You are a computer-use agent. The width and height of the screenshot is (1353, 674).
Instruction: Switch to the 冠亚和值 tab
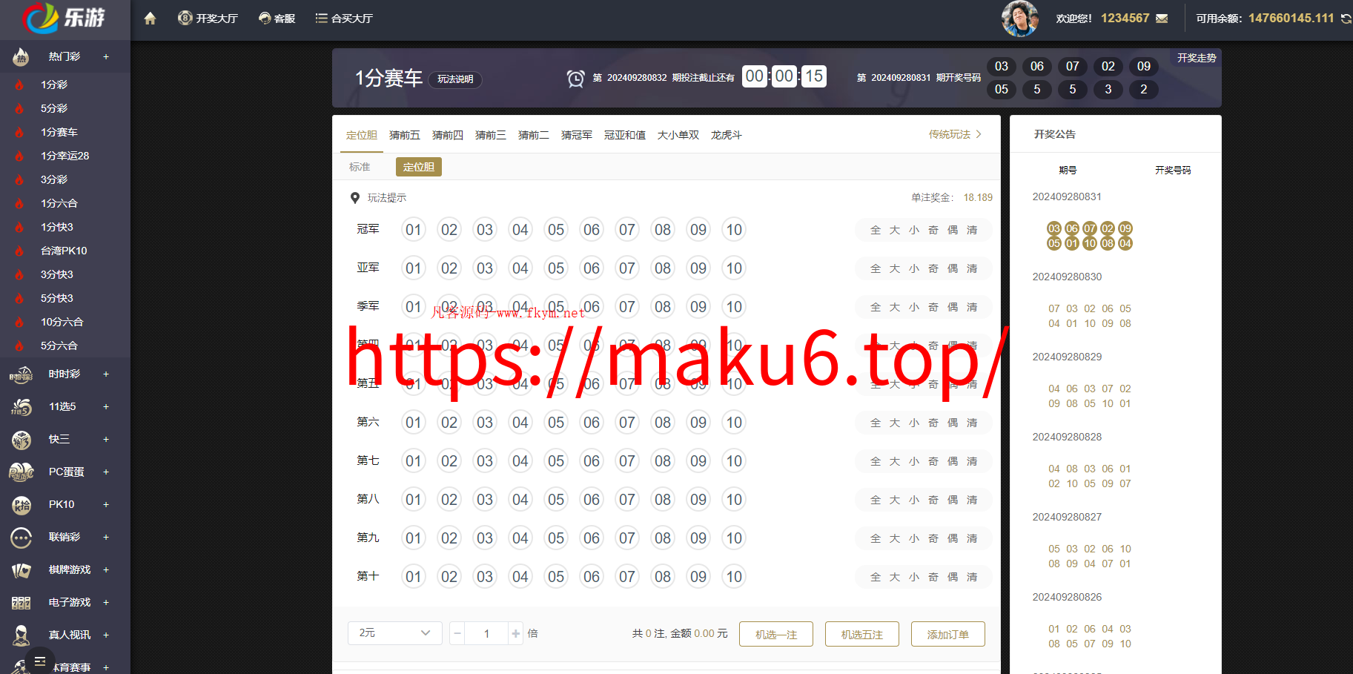(625, 135)
